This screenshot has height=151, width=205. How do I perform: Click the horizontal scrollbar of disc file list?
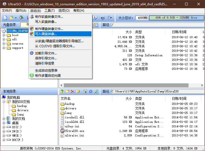tap(126, 85)
